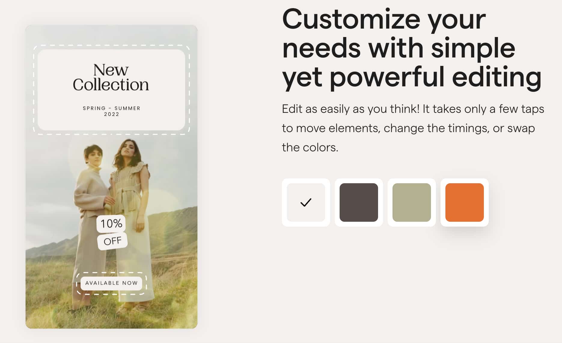Click the description paragraph under the heading

(412, 128)
